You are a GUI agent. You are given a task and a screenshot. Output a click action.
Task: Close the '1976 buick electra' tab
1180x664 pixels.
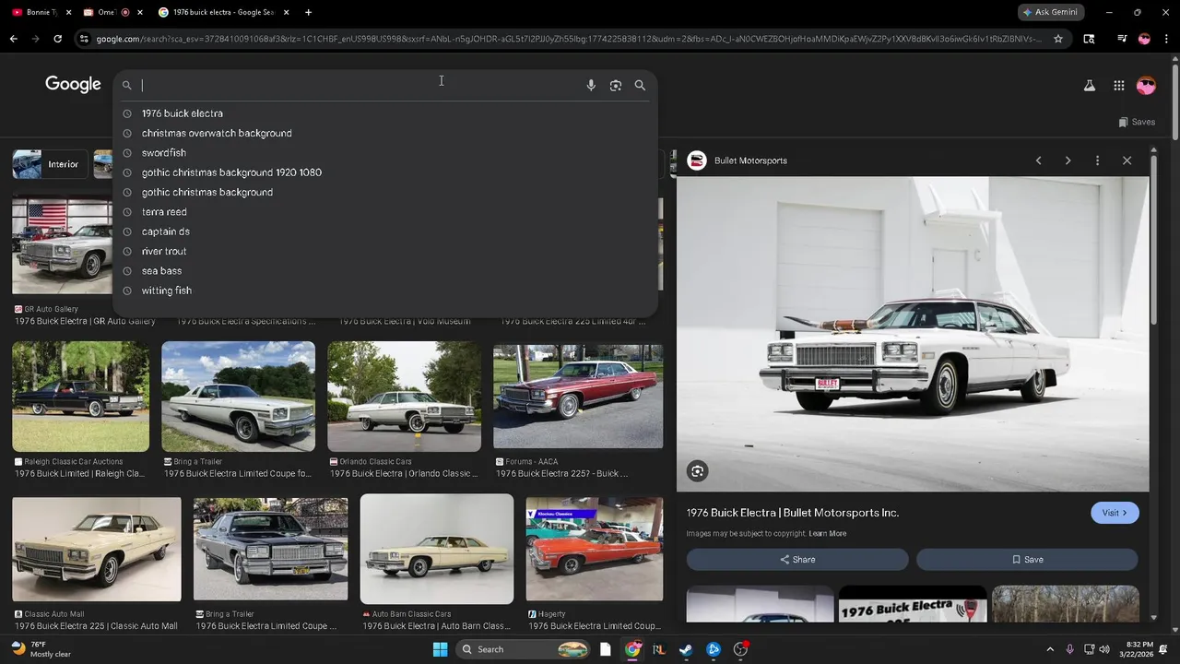pos(286,12)
